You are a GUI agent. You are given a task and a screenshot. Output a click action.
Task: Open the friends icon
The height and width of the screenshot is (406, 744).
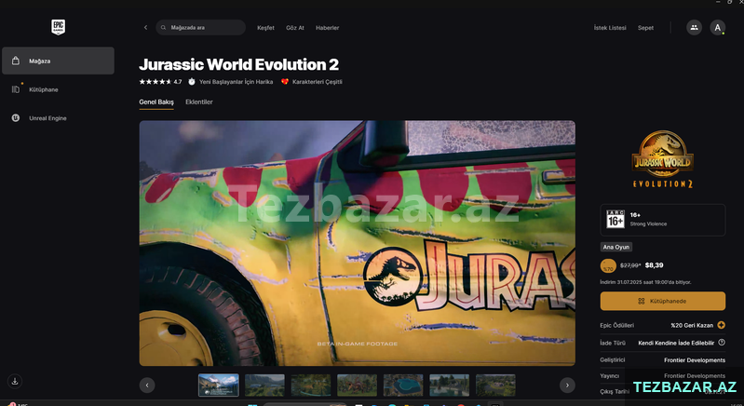(694, 28)
